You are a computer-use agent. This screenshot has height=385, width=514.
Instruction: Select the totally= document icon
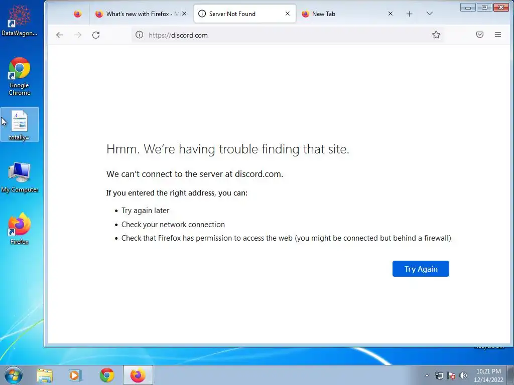20,125
